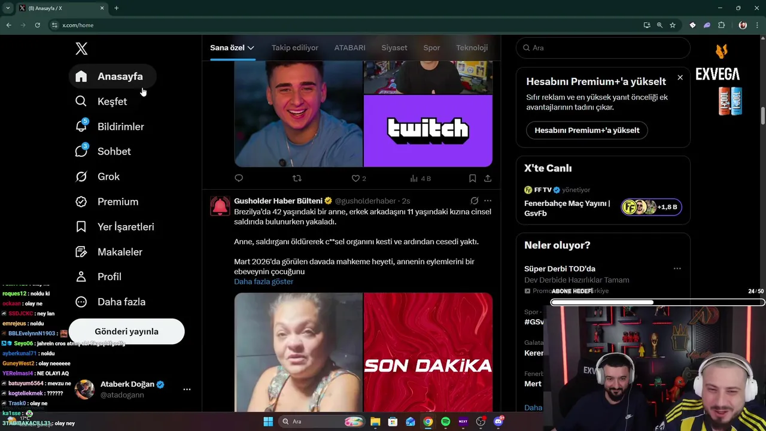The height and width of the screenshot is (431, 766).
Task: Click install app icon in address bar
Action: (x=647, y=25)
